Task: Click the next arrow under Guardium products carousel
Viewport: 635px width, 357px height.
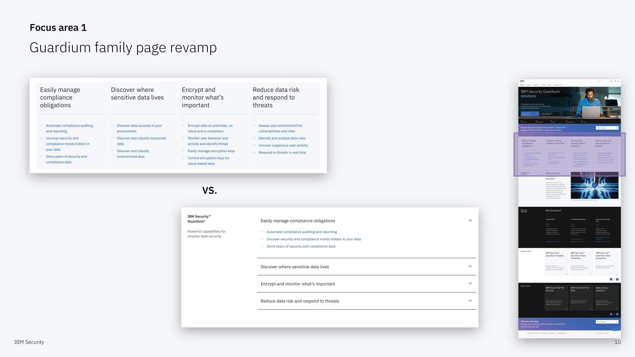Action: [x=617, y=279]
